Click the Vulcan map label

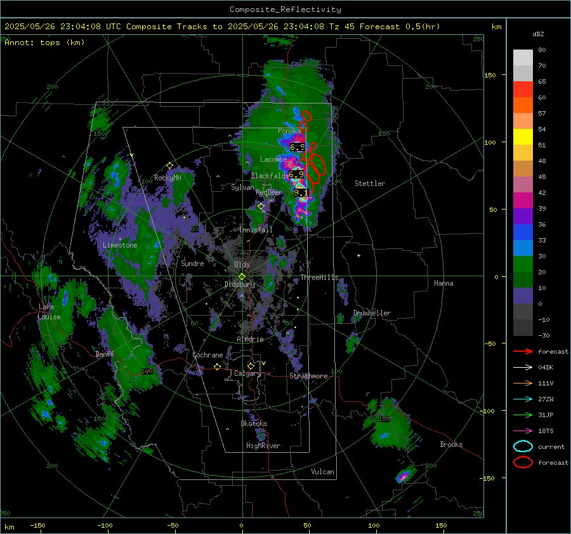point(322,472)
